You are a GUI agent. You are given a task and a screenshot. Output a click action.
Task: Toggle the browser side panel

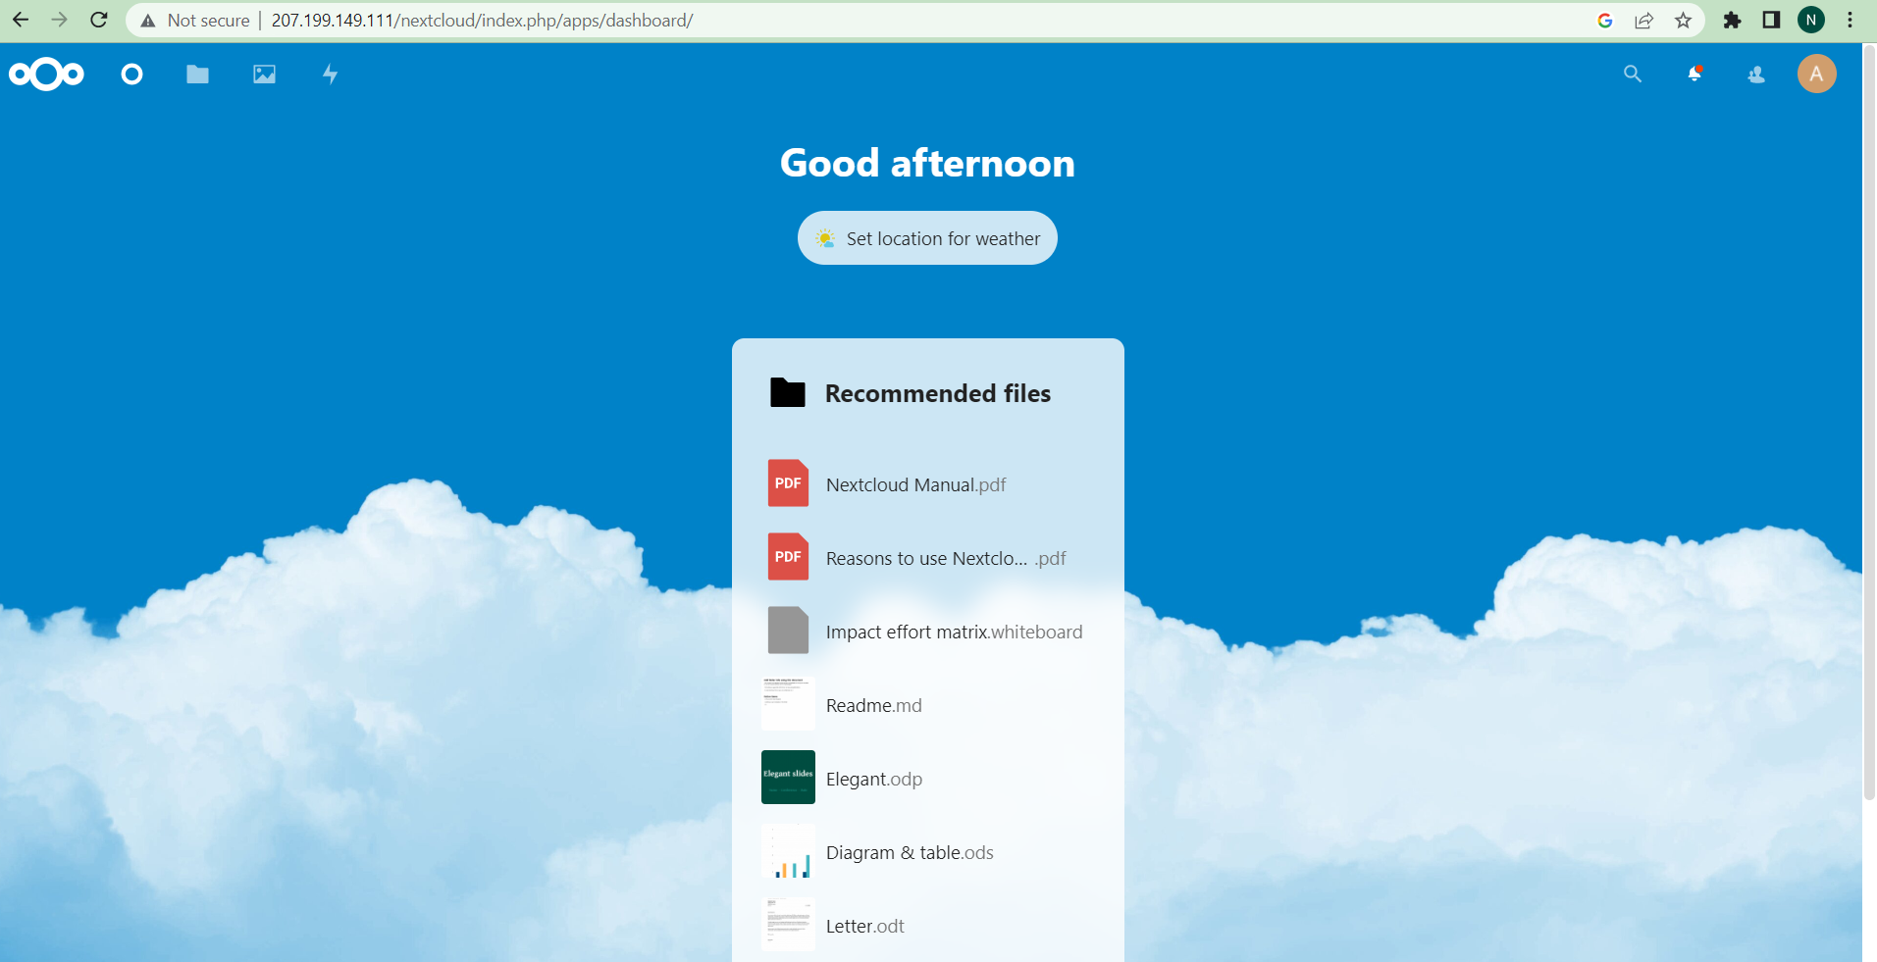1771,21
